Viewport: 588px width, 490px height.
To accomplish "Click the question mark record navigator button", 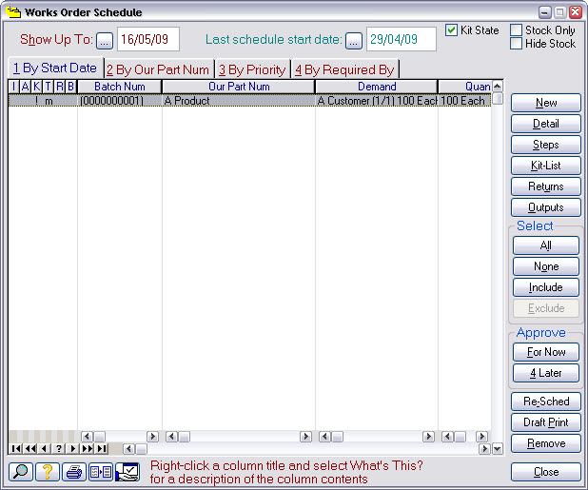I will (x=59, y=448).
